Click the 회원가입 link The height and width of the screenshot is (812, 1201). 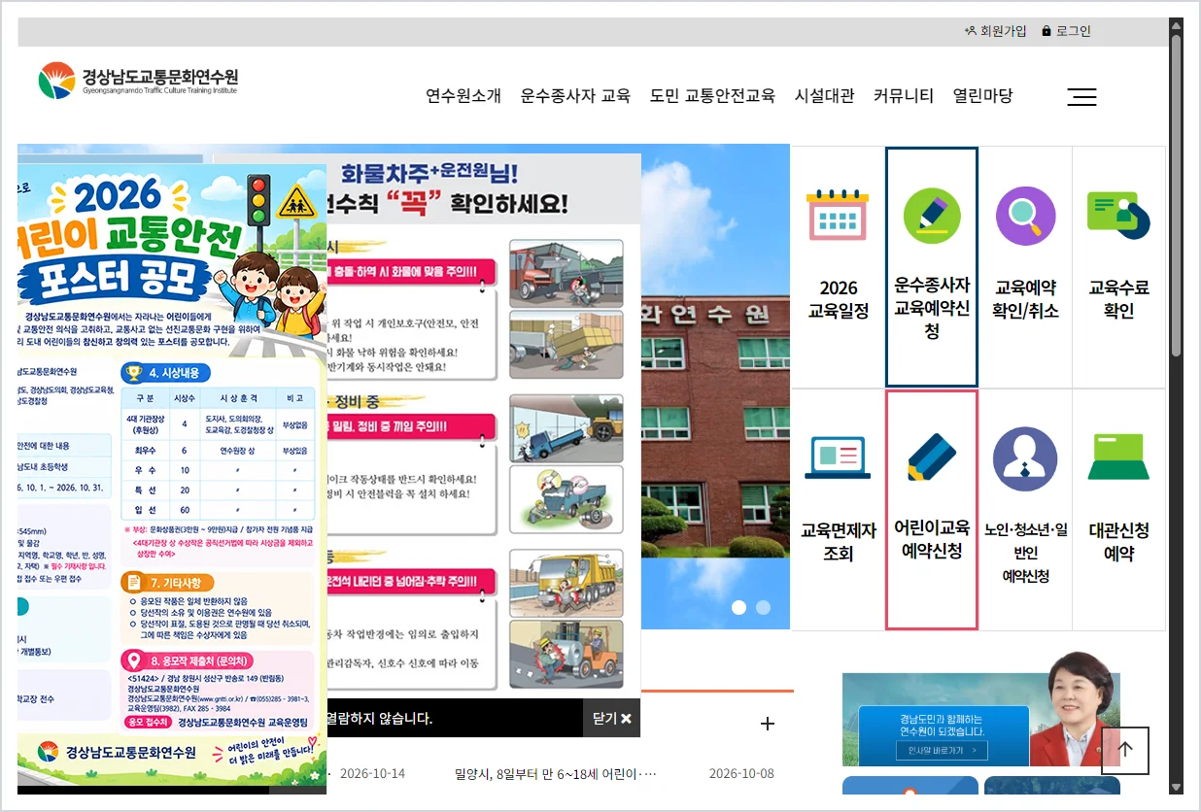pos(1003,31)
